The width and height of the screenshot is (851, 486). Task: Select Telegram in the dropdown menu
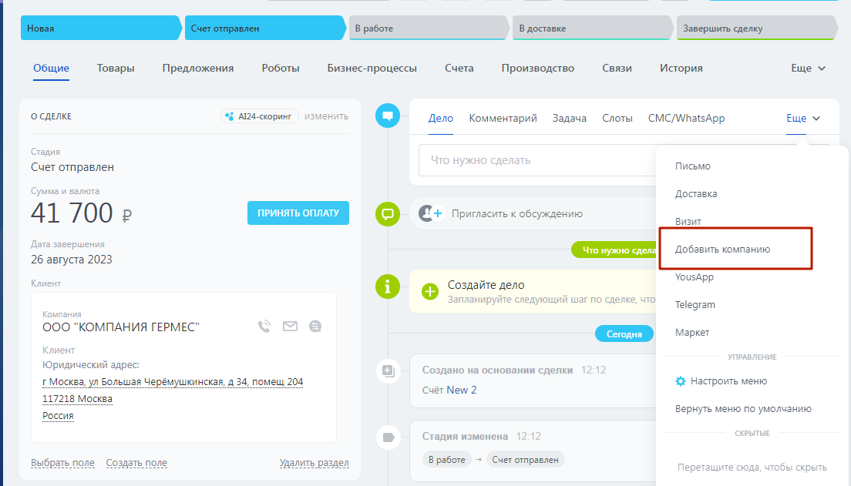coord(695,305)
